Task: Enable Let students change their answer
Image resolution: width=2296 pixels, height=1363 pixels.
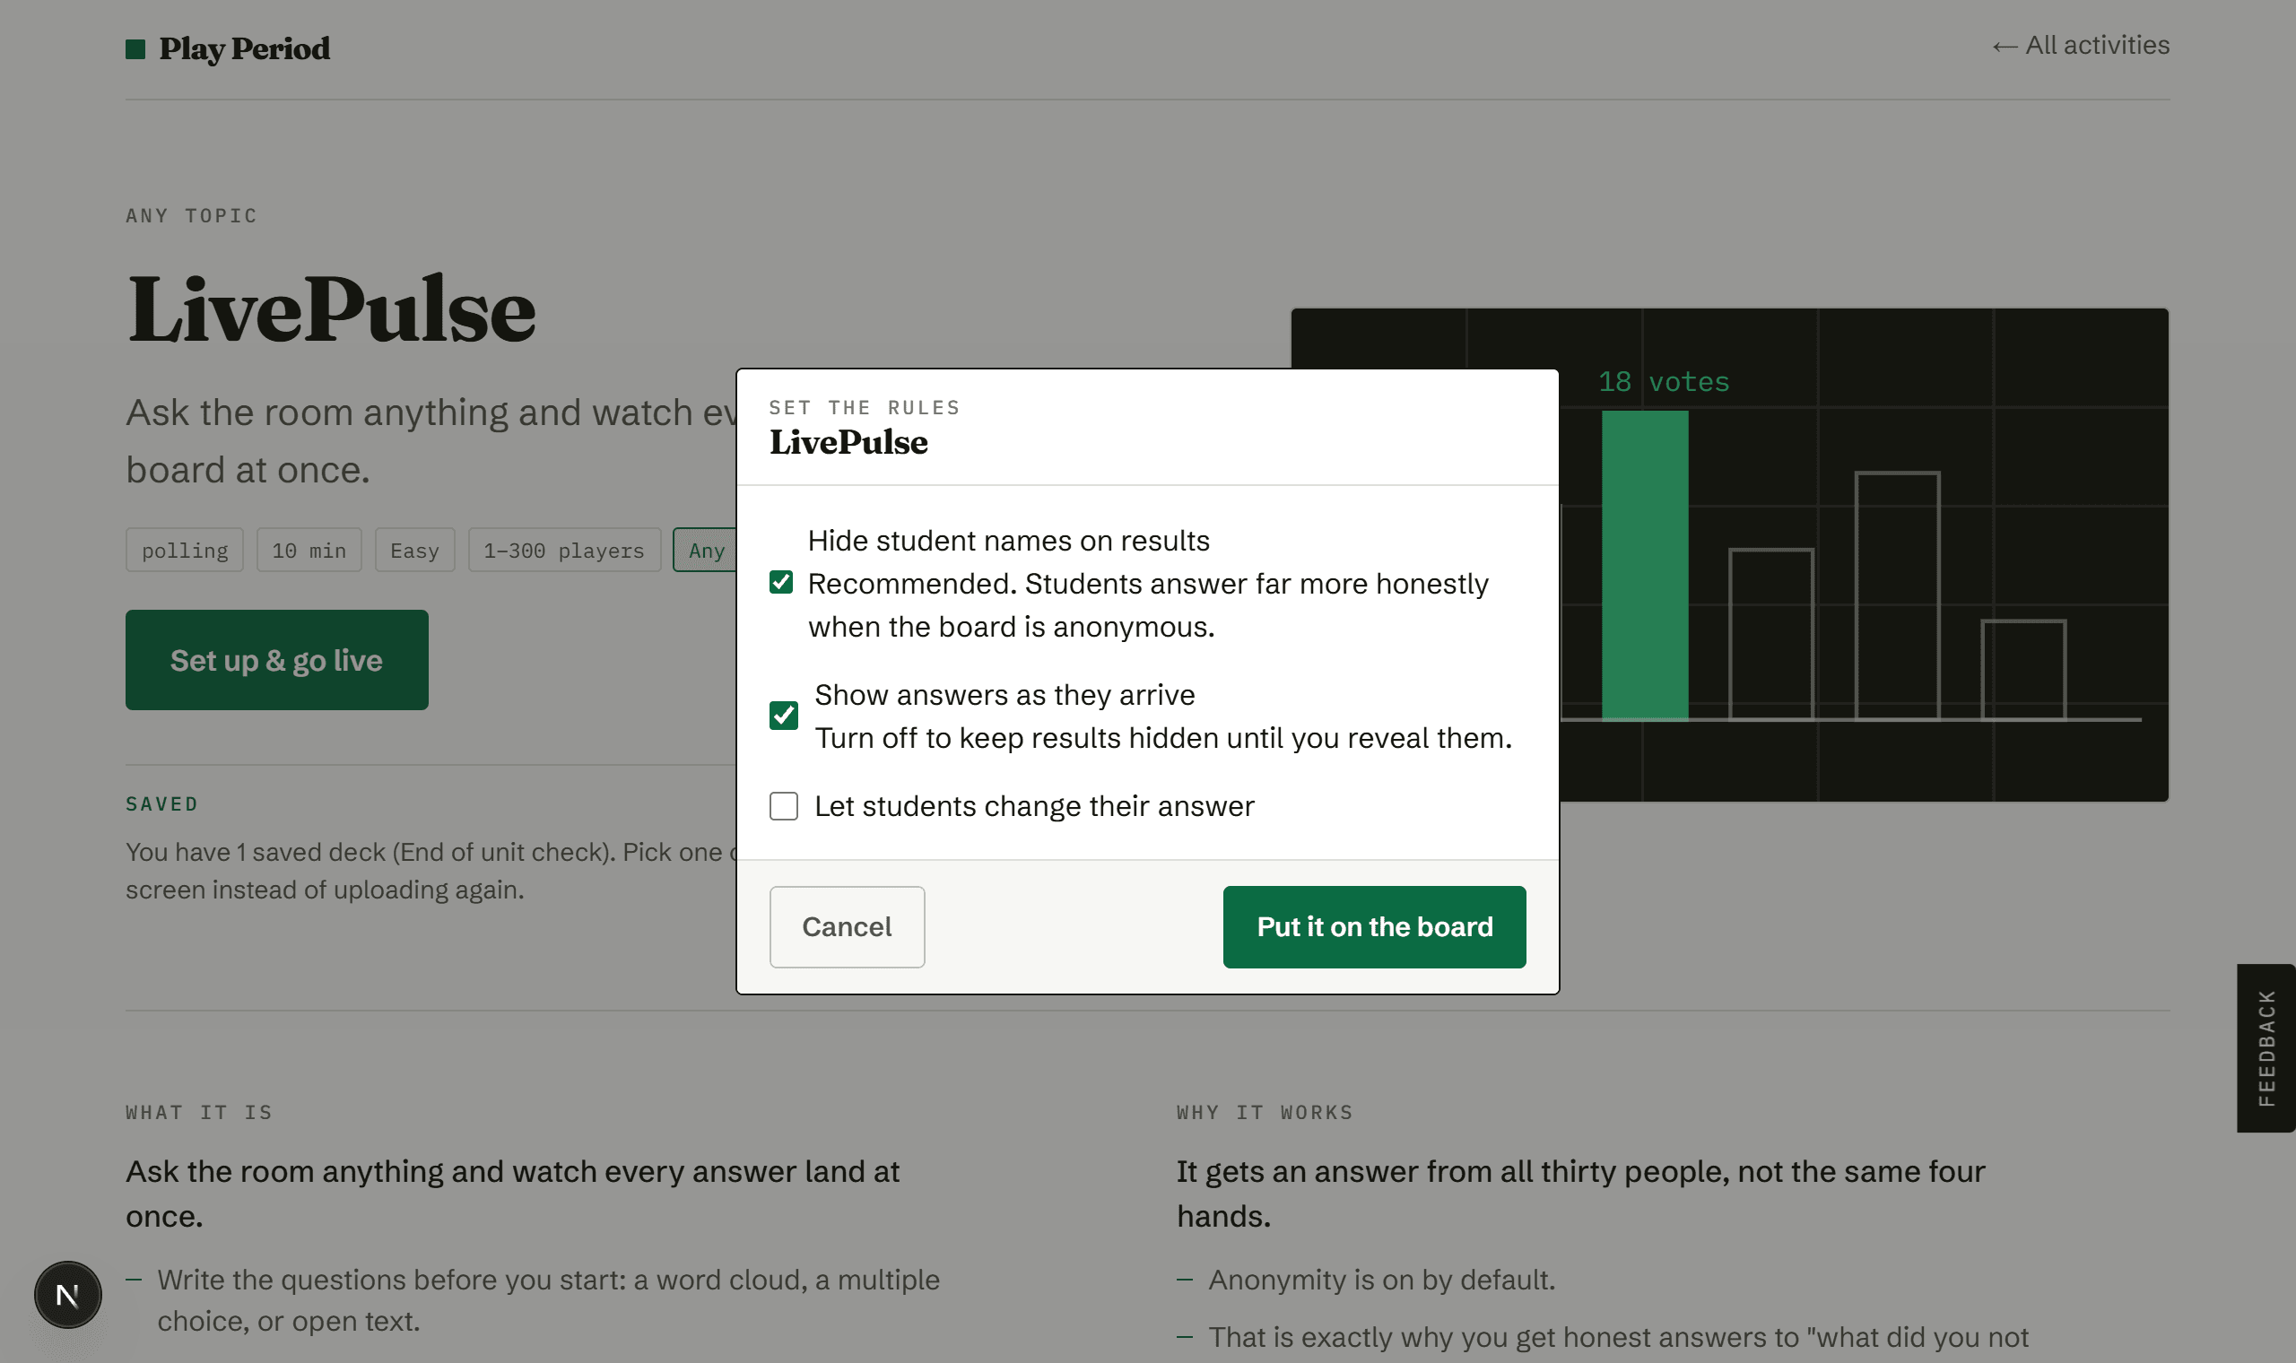Action: click(783, 806)
